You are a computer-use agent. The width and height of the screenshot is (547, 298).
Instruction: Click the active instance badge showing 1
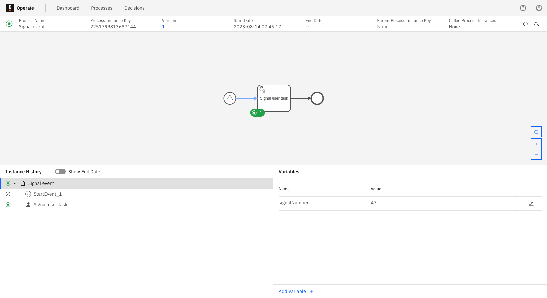pos(257,113)
